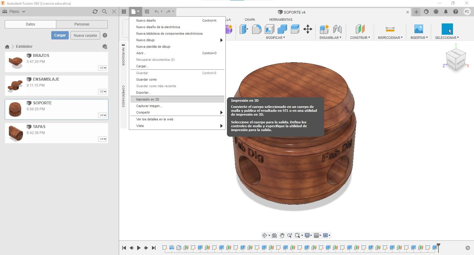The width and height of the screenshot is (474, 255).
Task: Click the Select tool icon
Action: pos(447,29)
